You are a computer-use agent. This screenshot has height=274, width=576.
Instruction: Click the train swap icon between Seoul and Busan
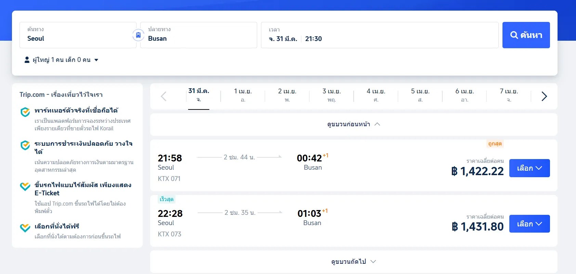[x=138, y=35]
